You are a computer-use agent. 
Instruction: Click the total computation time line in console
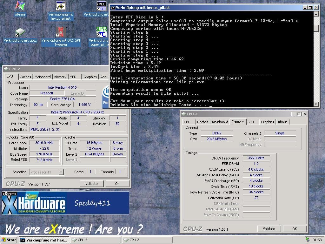tap(176, 78)
